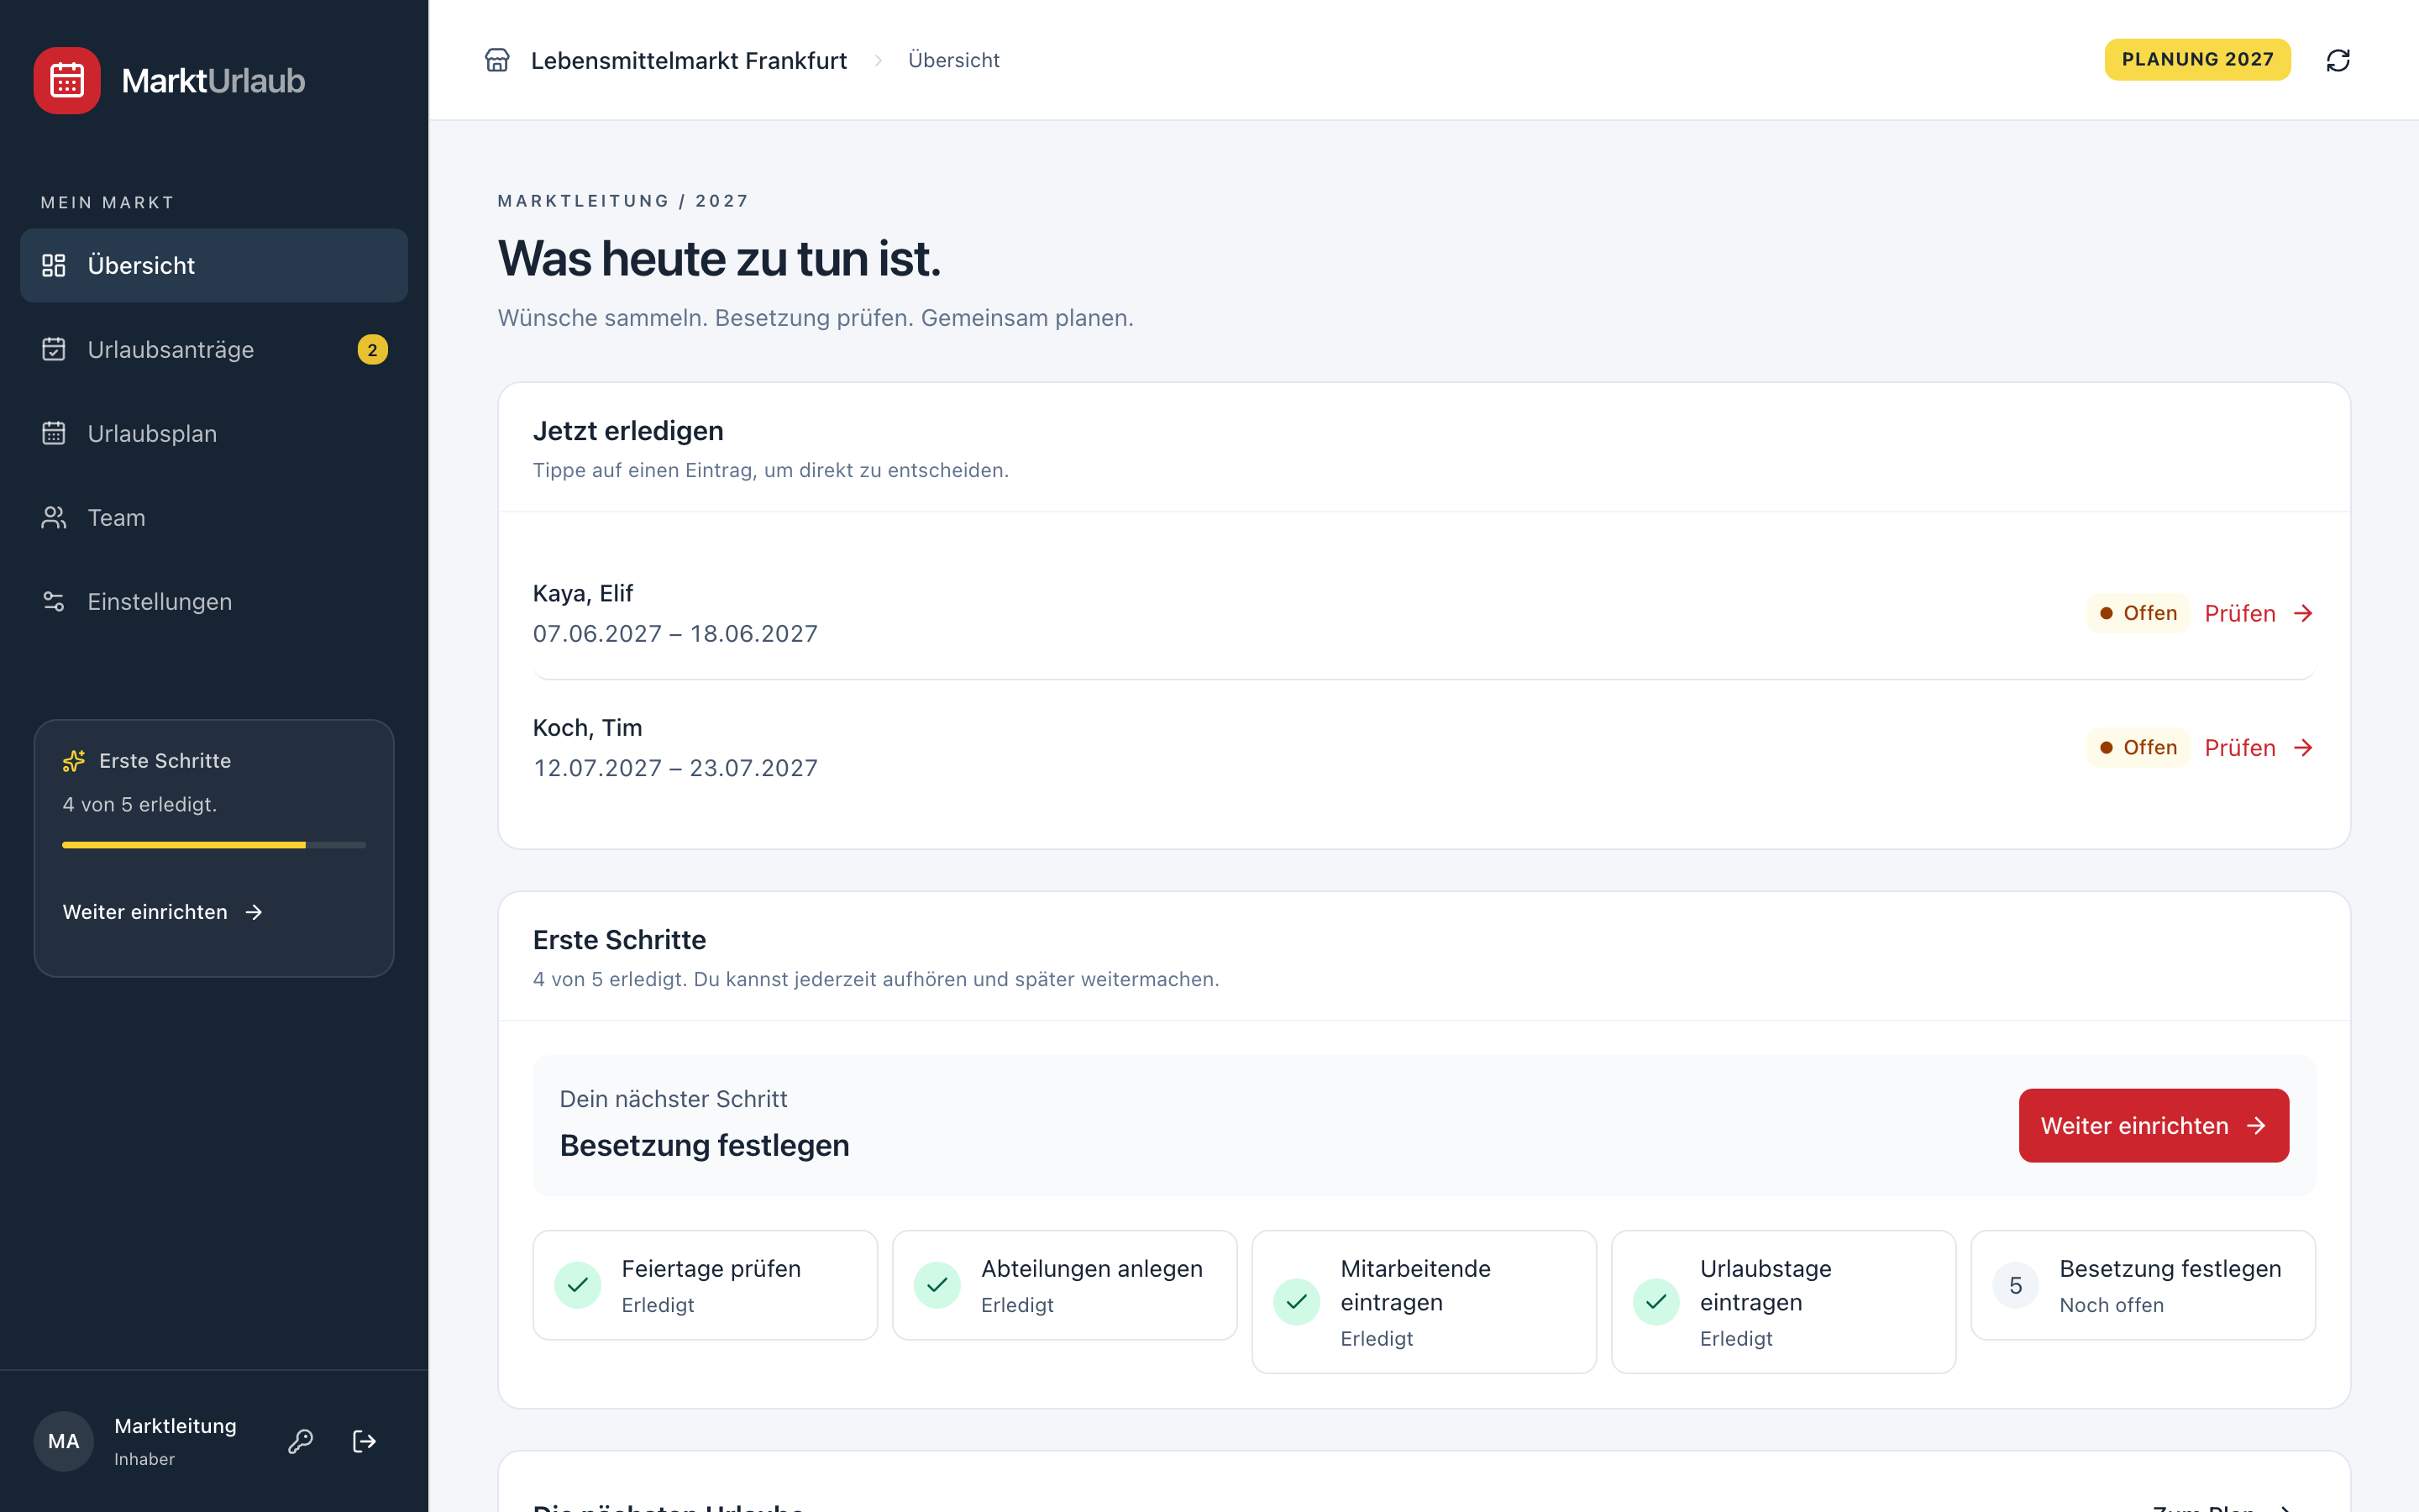Image resolution: width=2419 pixels, height=1512 pixels.
Task: Log out via the exit icon
Action: 365,1441
